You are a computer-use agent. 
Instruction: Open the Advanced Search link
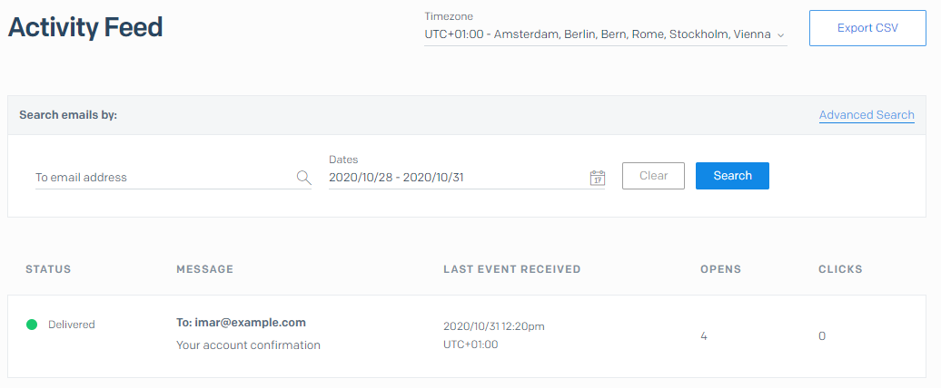pyautogui.click(x=867, y=115)
